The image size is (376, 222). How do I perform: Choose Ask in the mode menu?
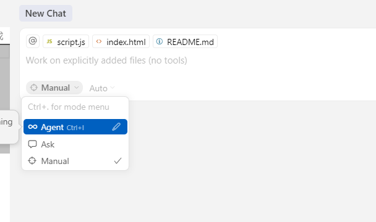75,144
